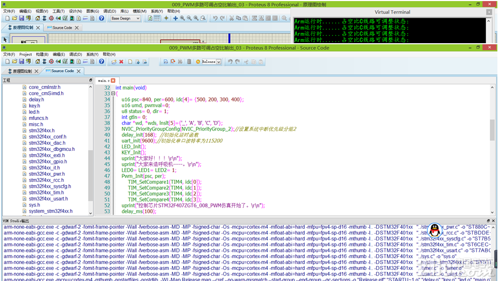Click add new file icon beside red X
Screen dimensions: 499x281
[130, 62]
